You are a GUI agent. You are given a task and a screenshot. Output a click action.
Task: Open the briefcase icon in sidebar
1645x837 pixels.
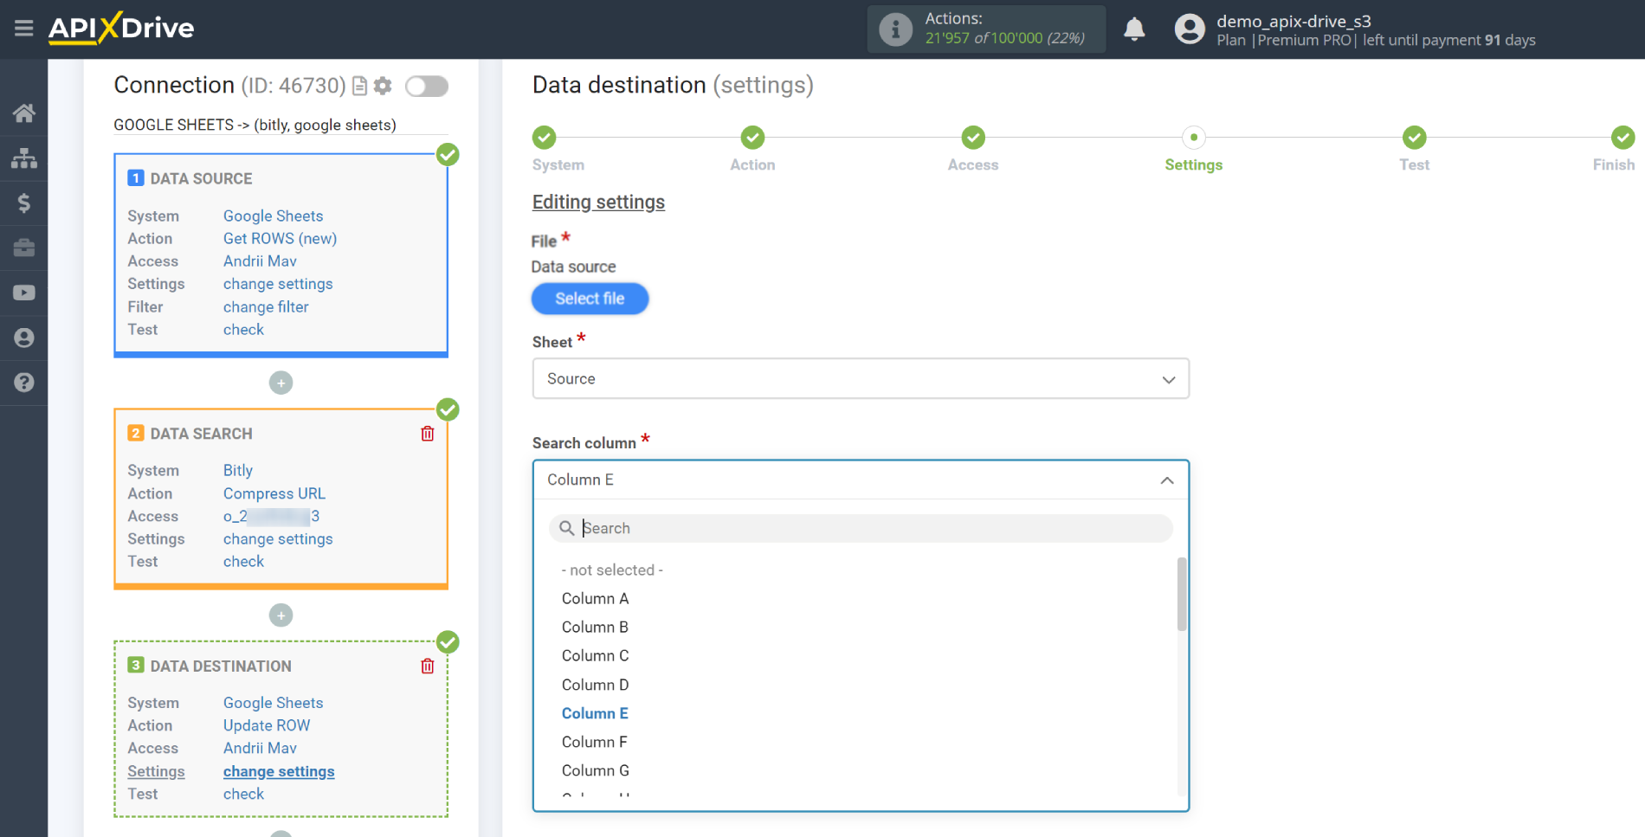click(x=24, y=248)
